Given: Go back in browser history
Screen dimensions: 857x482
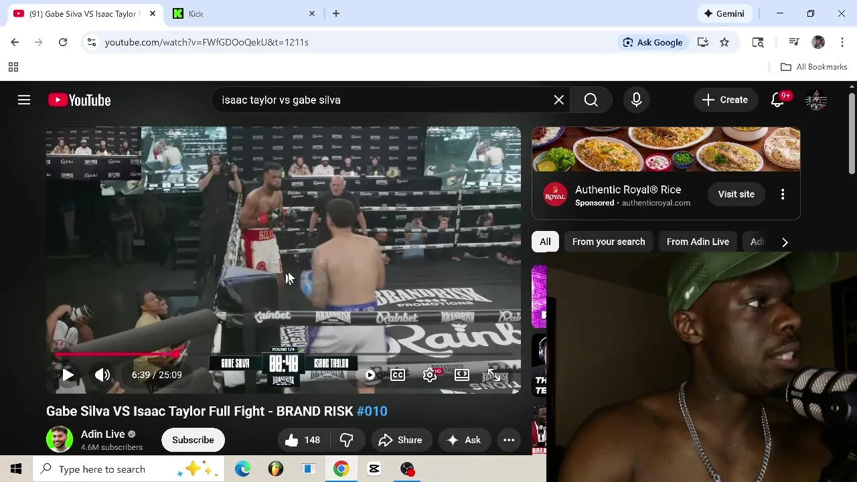Looking at the screenshot, I should pos(15,42).
